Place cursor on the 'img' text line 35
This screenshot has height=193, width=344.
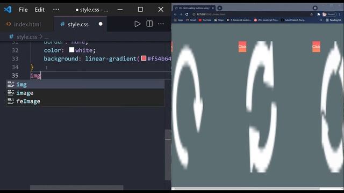35,76
